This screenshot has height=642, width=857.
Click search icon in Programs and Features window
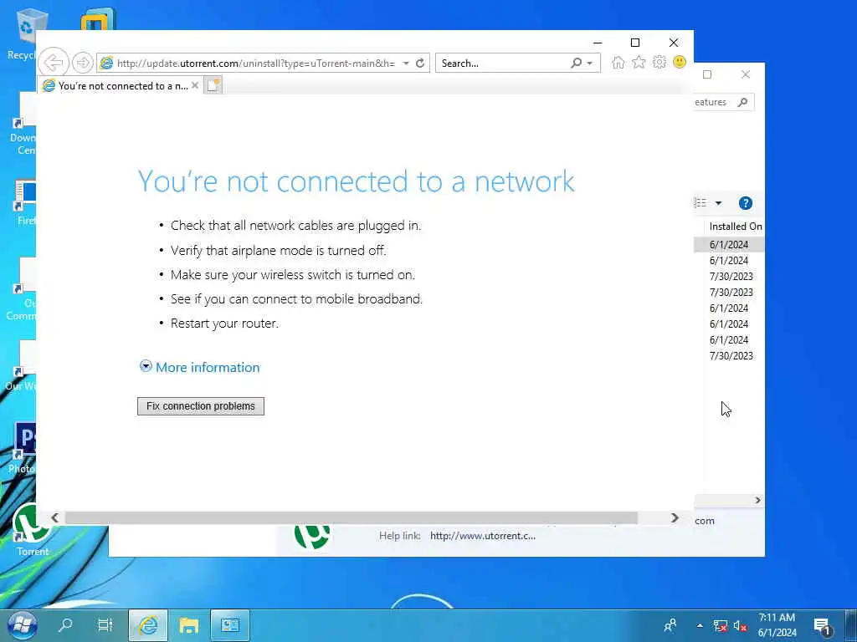pos(742,102)
